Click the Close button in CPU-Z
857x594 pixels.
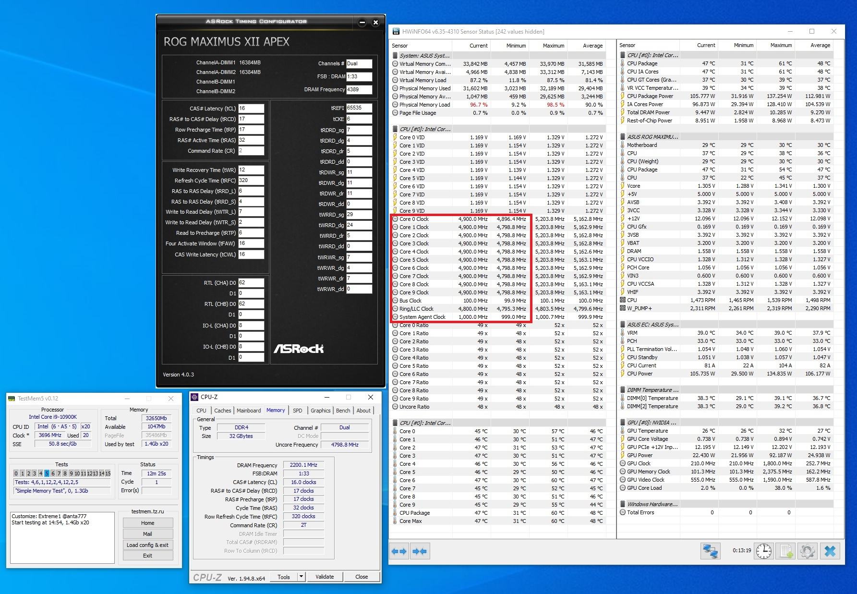pyautogui.click(x=362, y=577)
